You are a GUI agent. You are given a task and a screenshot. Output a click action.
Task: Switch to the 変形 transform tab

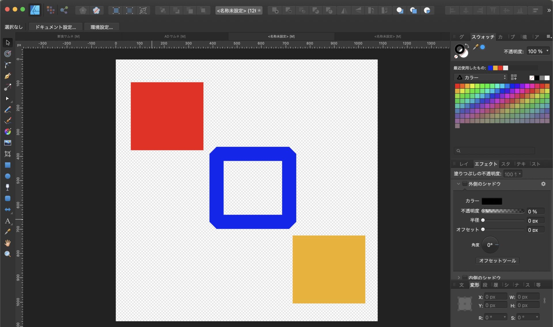pos(474,285)
